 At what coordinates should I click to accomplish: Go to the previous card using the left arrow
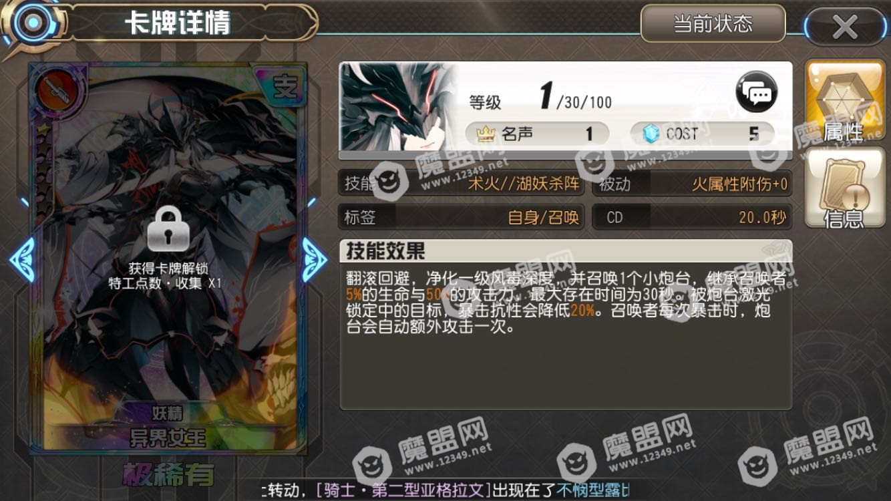pos(23,259)
